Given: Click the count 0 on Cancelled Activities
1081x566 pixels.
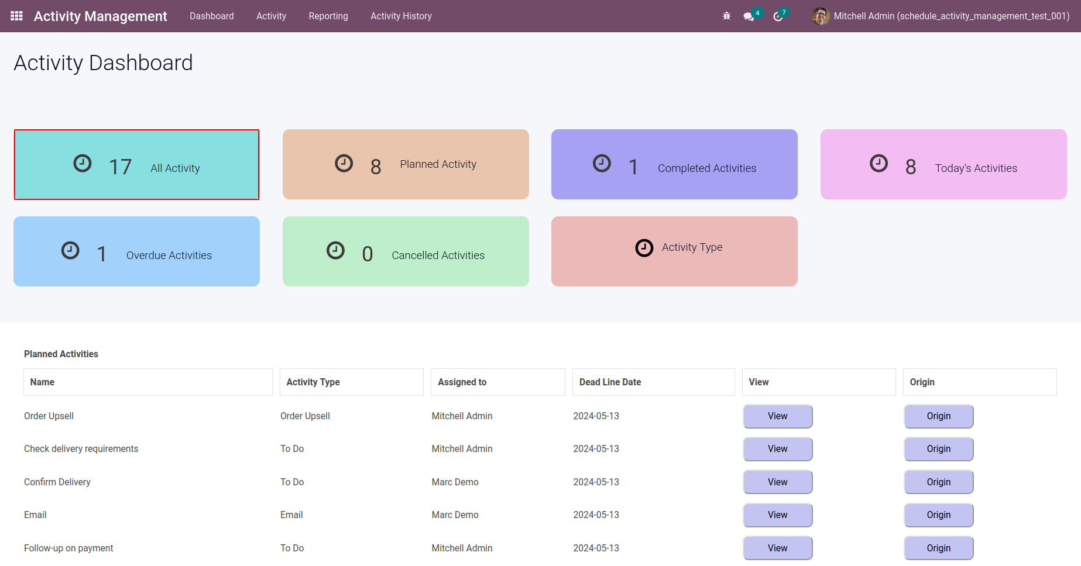Looking at the screenshot, I should click(368, 254).
